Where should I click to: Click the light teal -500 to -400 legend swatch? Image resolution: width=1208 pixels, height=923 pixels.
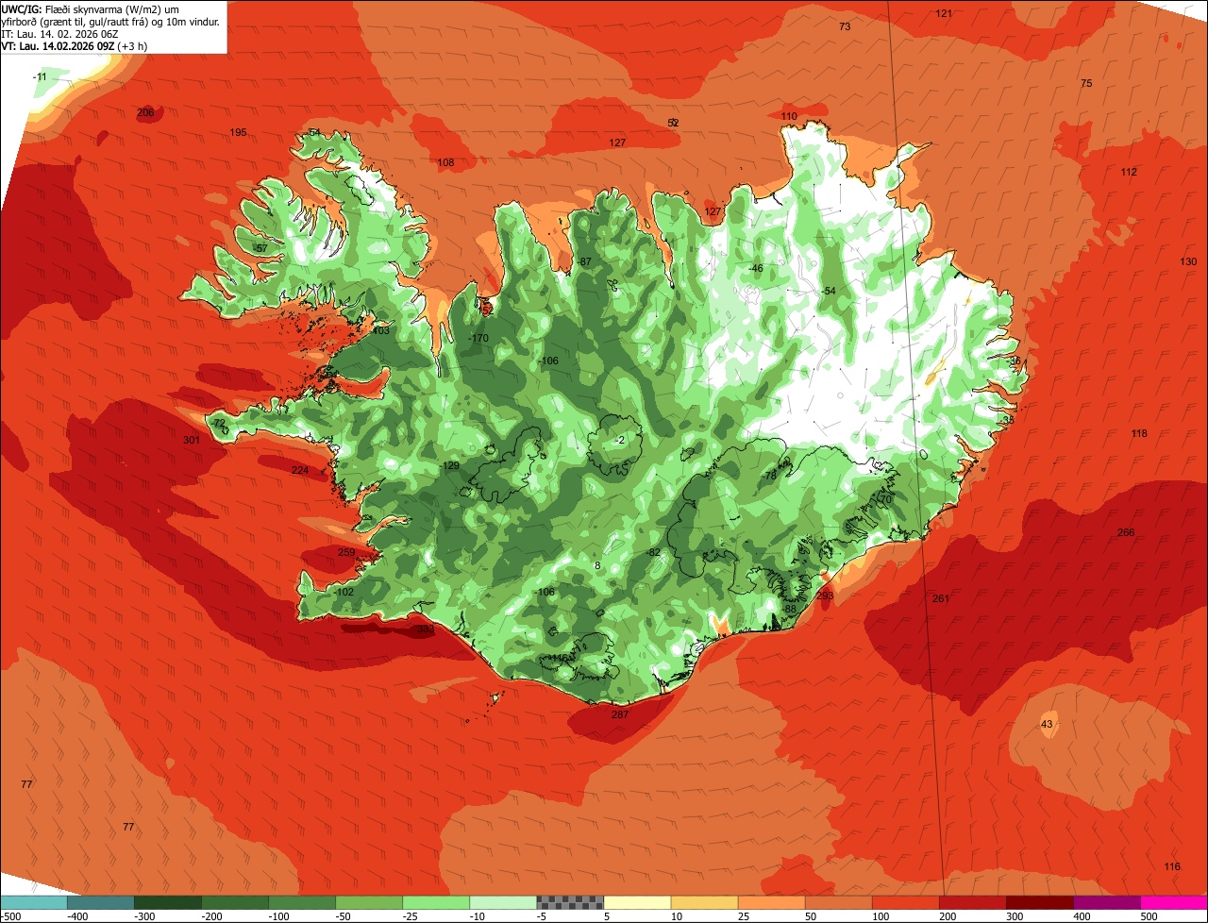pyautogui.click(x=33, y=902)
